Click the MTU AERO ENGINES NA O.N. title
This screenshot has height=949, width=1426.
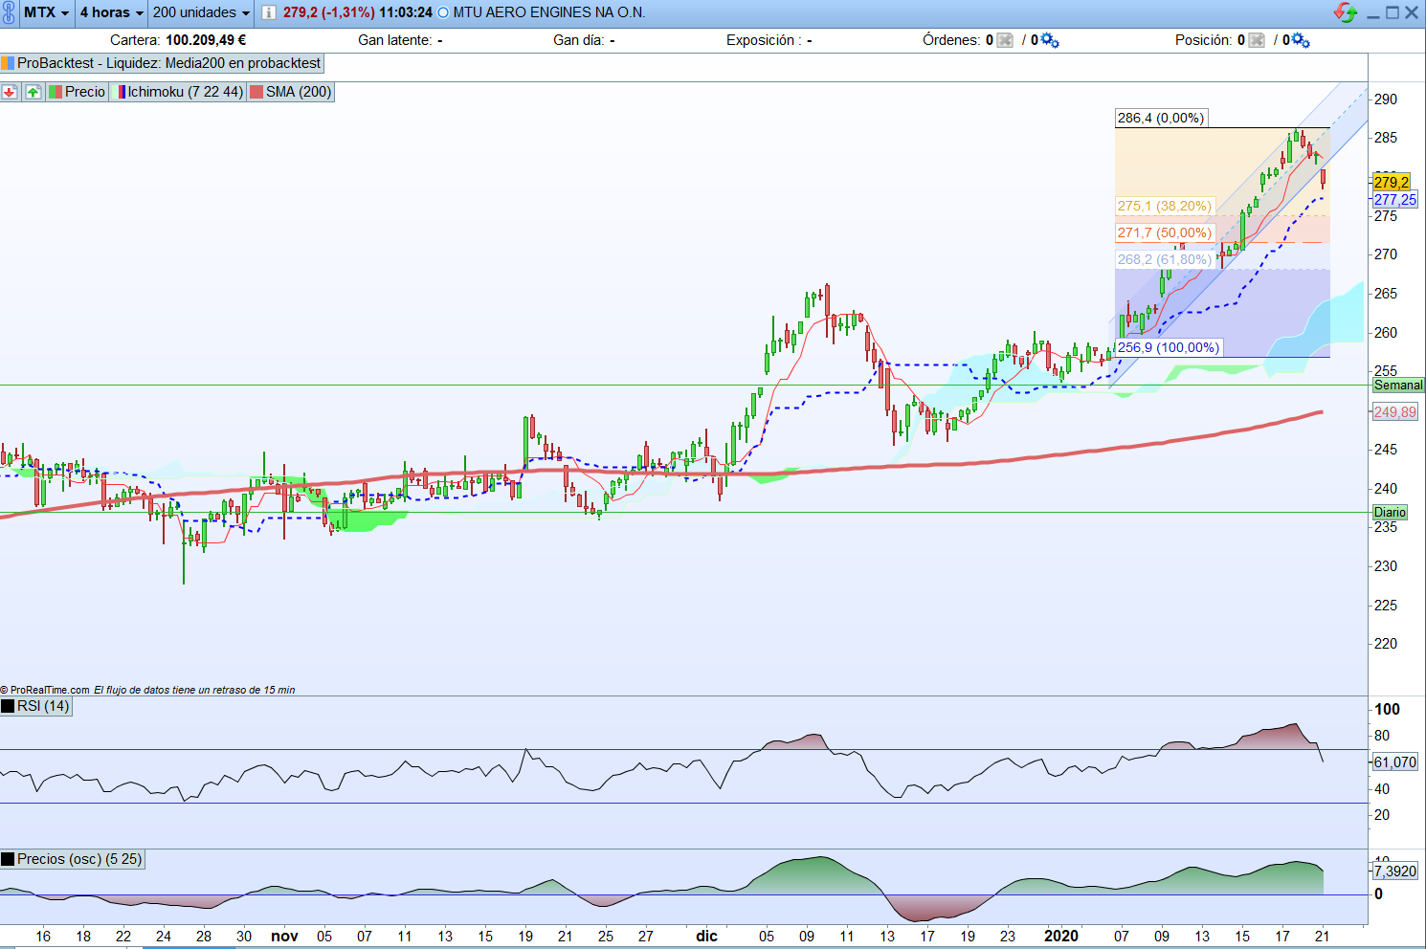coord(549,12)
